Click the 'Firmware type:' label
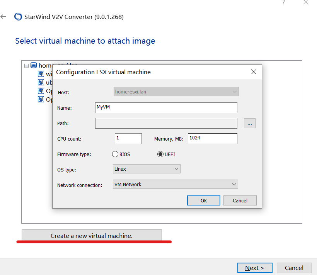This screenshot has width=317, height=275. (x=74, y=154)
